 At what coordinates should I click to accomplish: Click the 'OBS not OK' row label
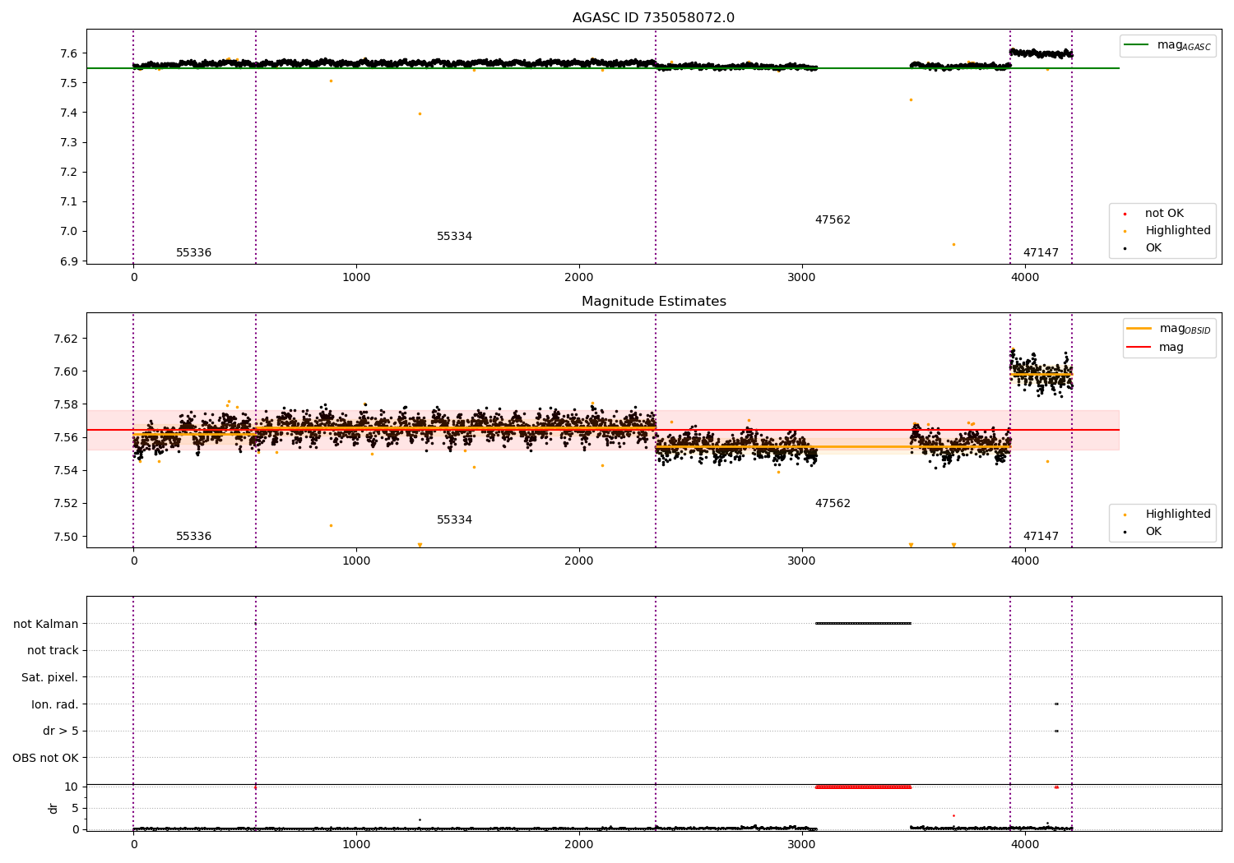pos(45,758)
